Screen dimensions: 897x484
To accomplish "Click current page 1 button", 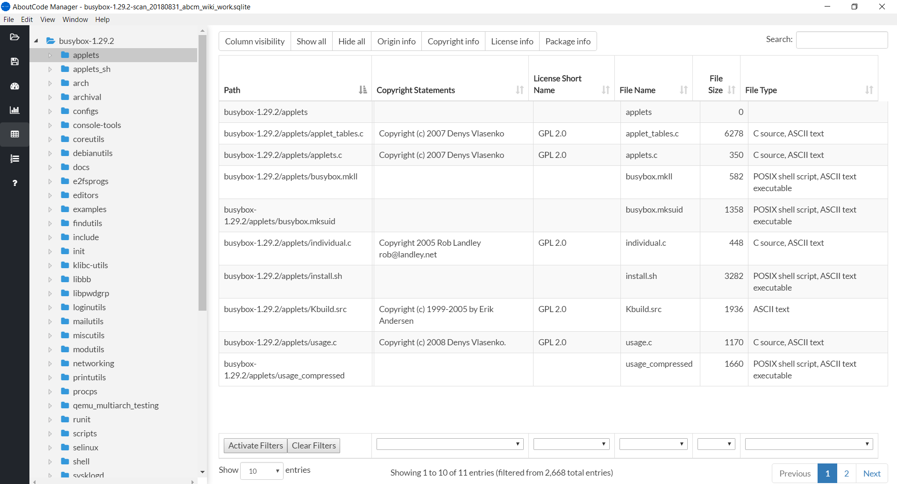I will point(827,473).
